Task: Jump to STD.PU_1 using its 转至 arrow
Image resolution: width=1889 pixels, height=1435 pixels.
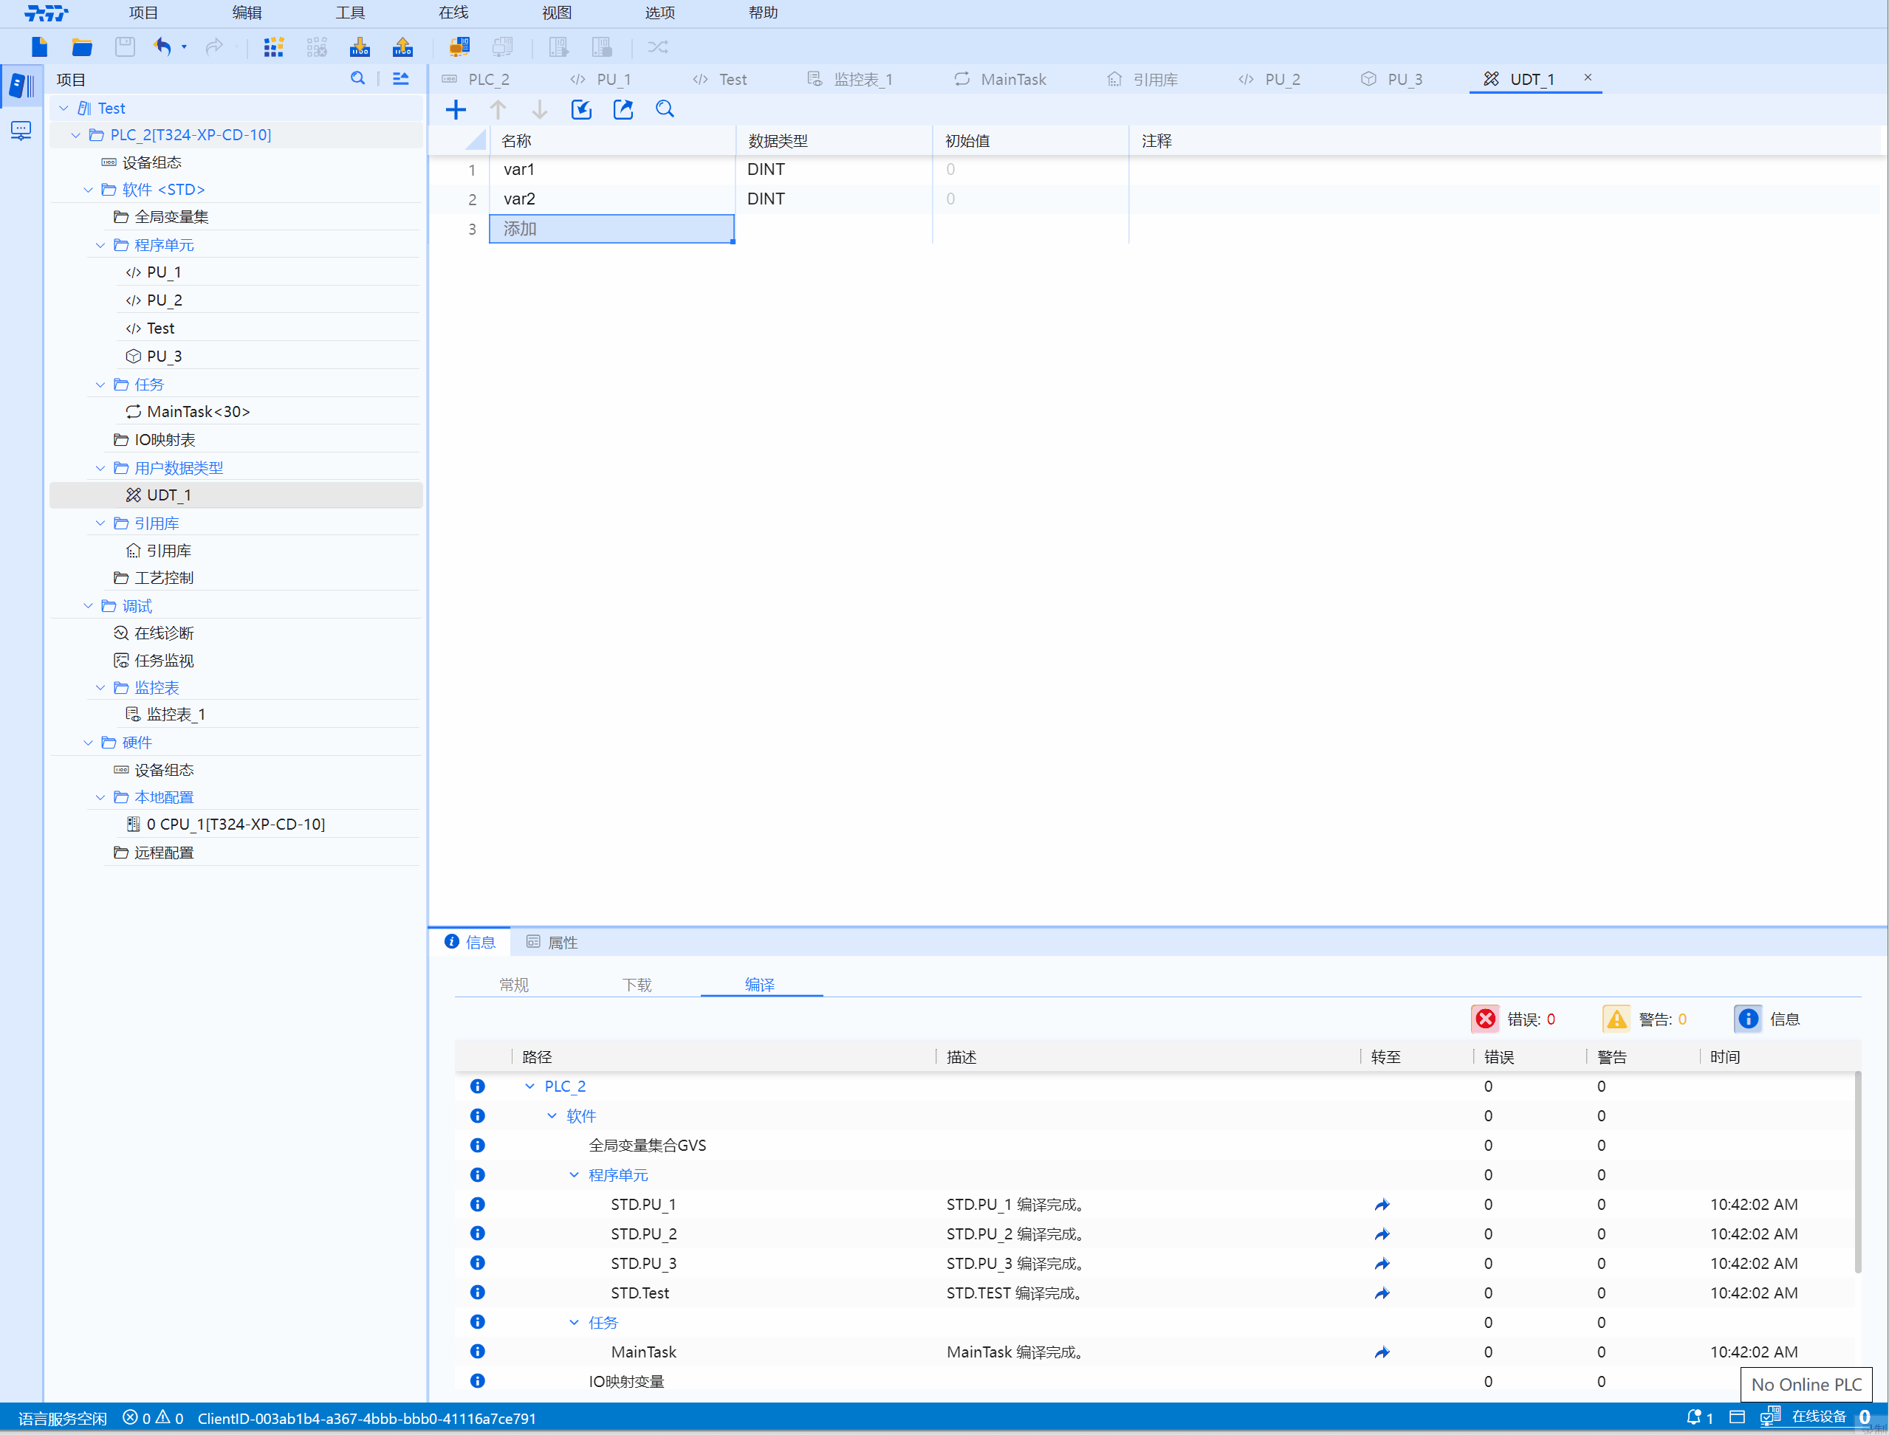Action: [x=1382, y=1205]
